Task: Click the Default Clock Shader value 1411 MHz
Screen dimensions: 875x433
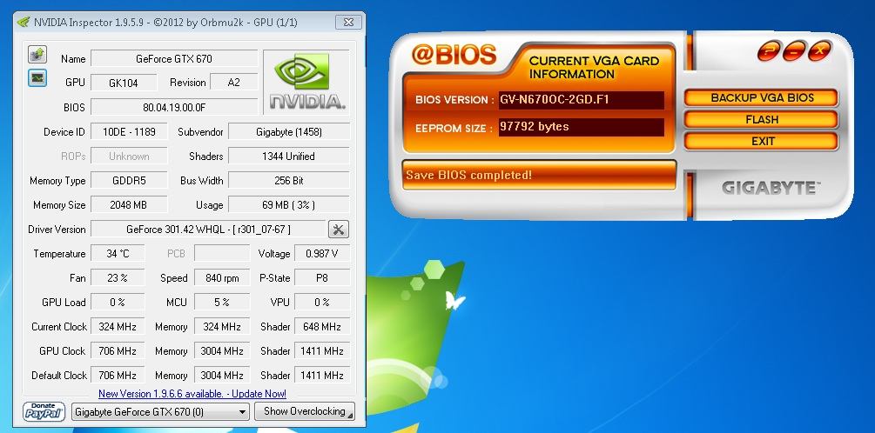Action: point(322,375)
